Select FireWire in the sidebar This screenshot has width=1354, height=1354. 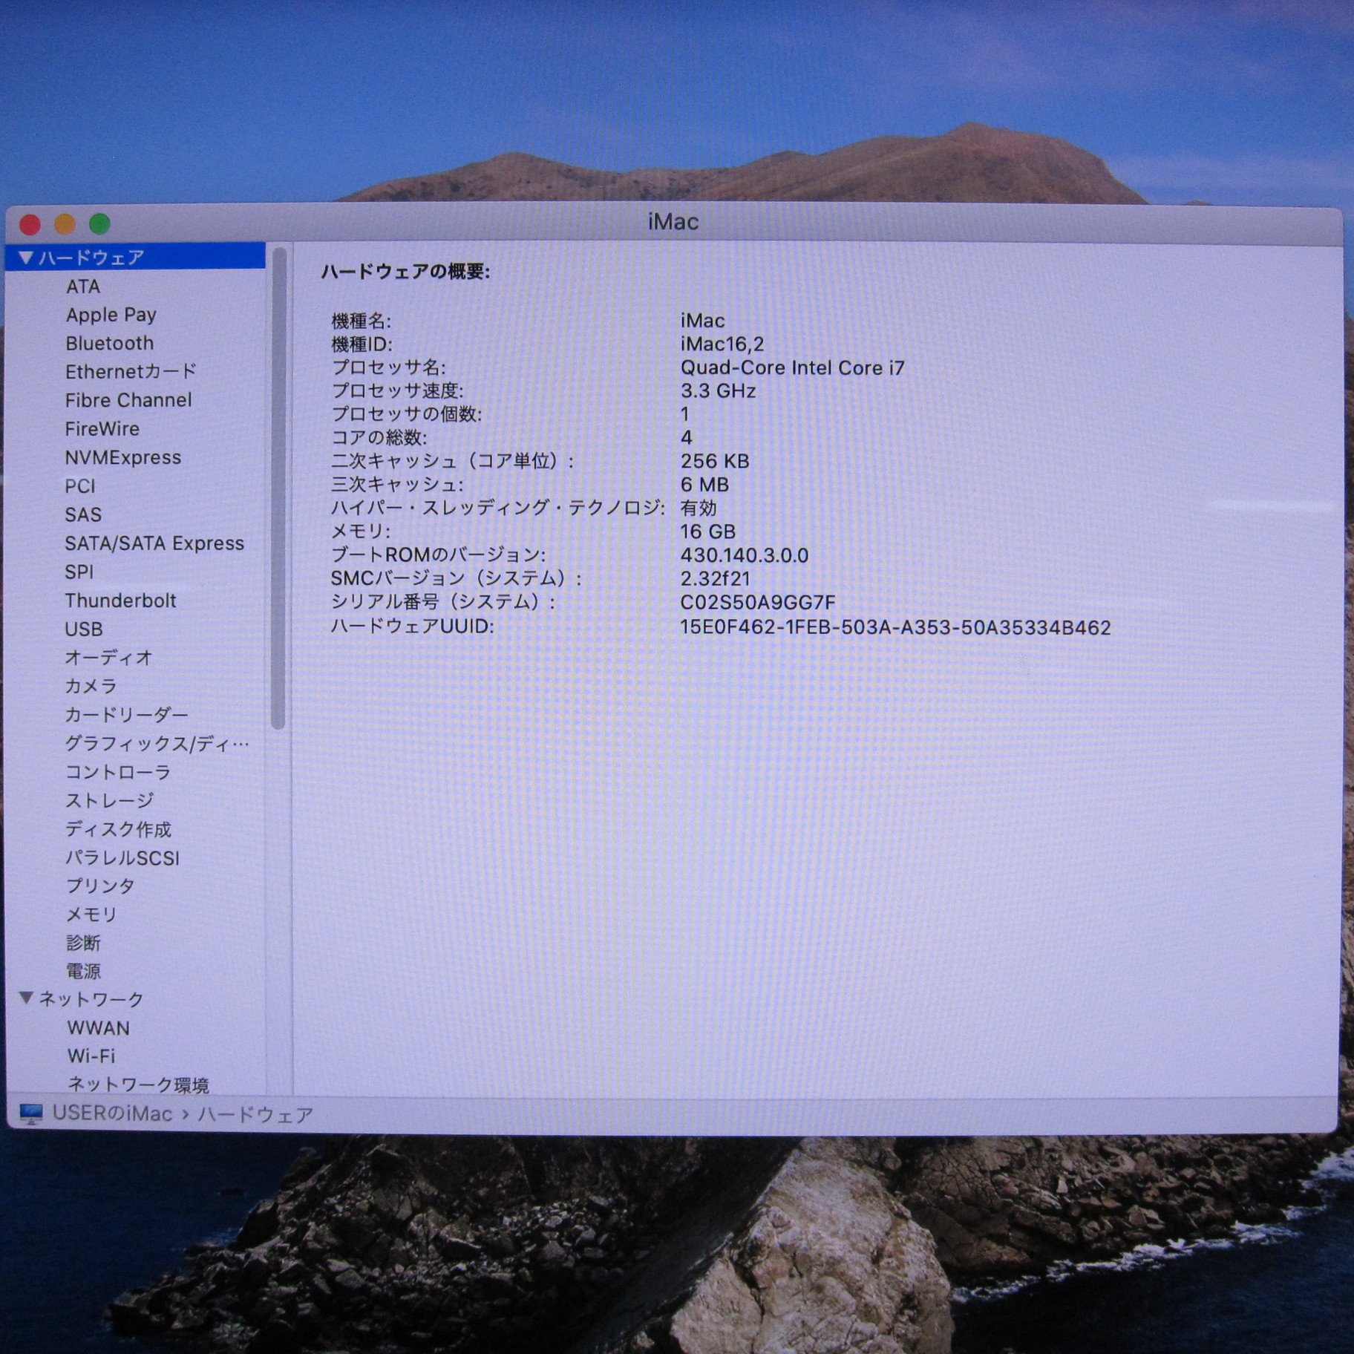[x=102, y=429]
